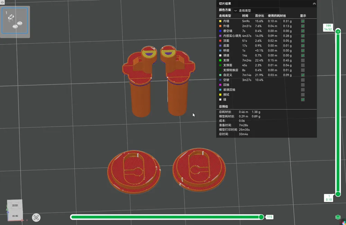The width and height of the screenshot is (346, 225).
Task: Click the 准备时间 7m28s value
Action: pyautogui.click(x=243, y=125)
